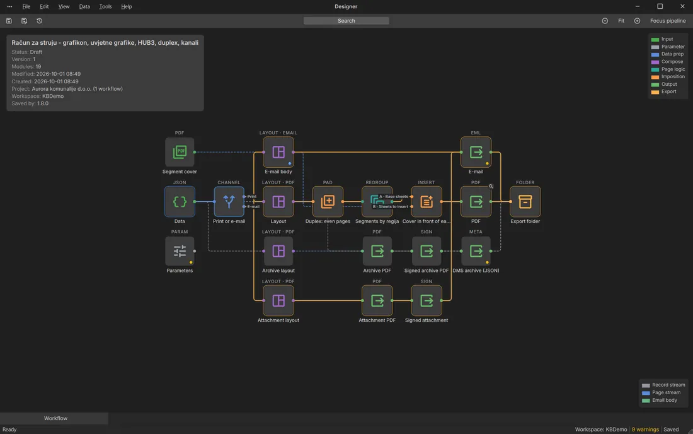Select the Parameters node
The image size is (693, 434).
pyautogui.click(x=180, y=251)
